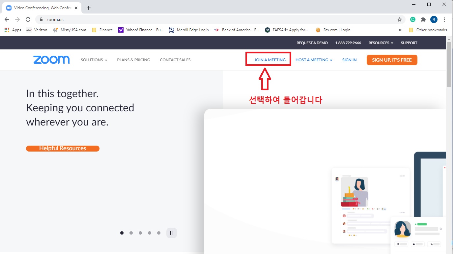Click Sign Up, It's Free button

[x=392, y=60]
